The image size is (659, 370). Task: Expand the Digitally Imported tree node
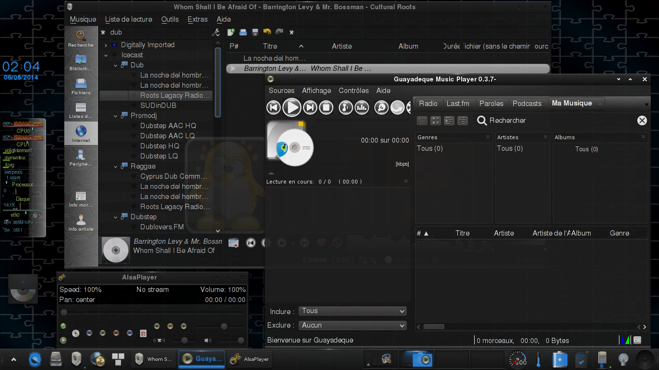(106, 45)
